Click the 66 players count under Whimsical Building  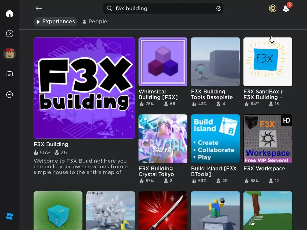click(x=170, y=104)
